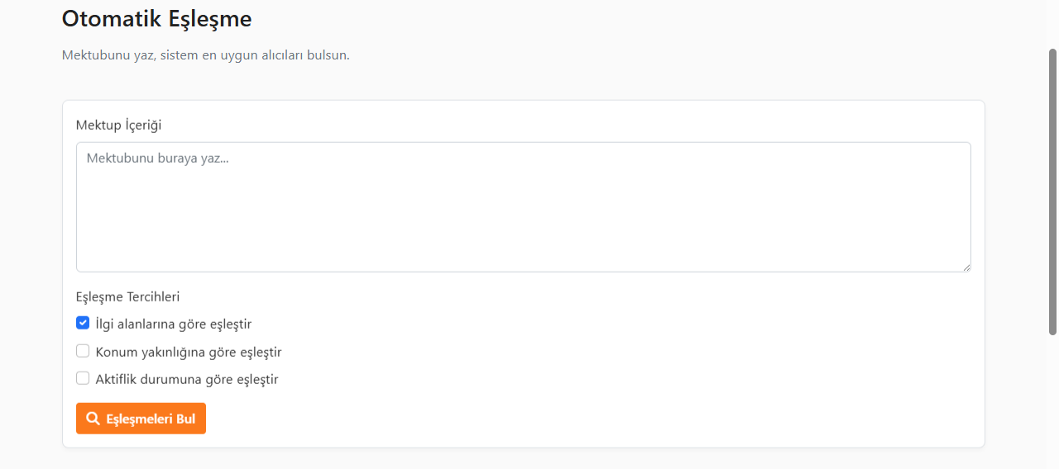Click the scrollbar track above the thumb
The height and width of the screenshot is (469, 1059).
(x=1053, y=23)
